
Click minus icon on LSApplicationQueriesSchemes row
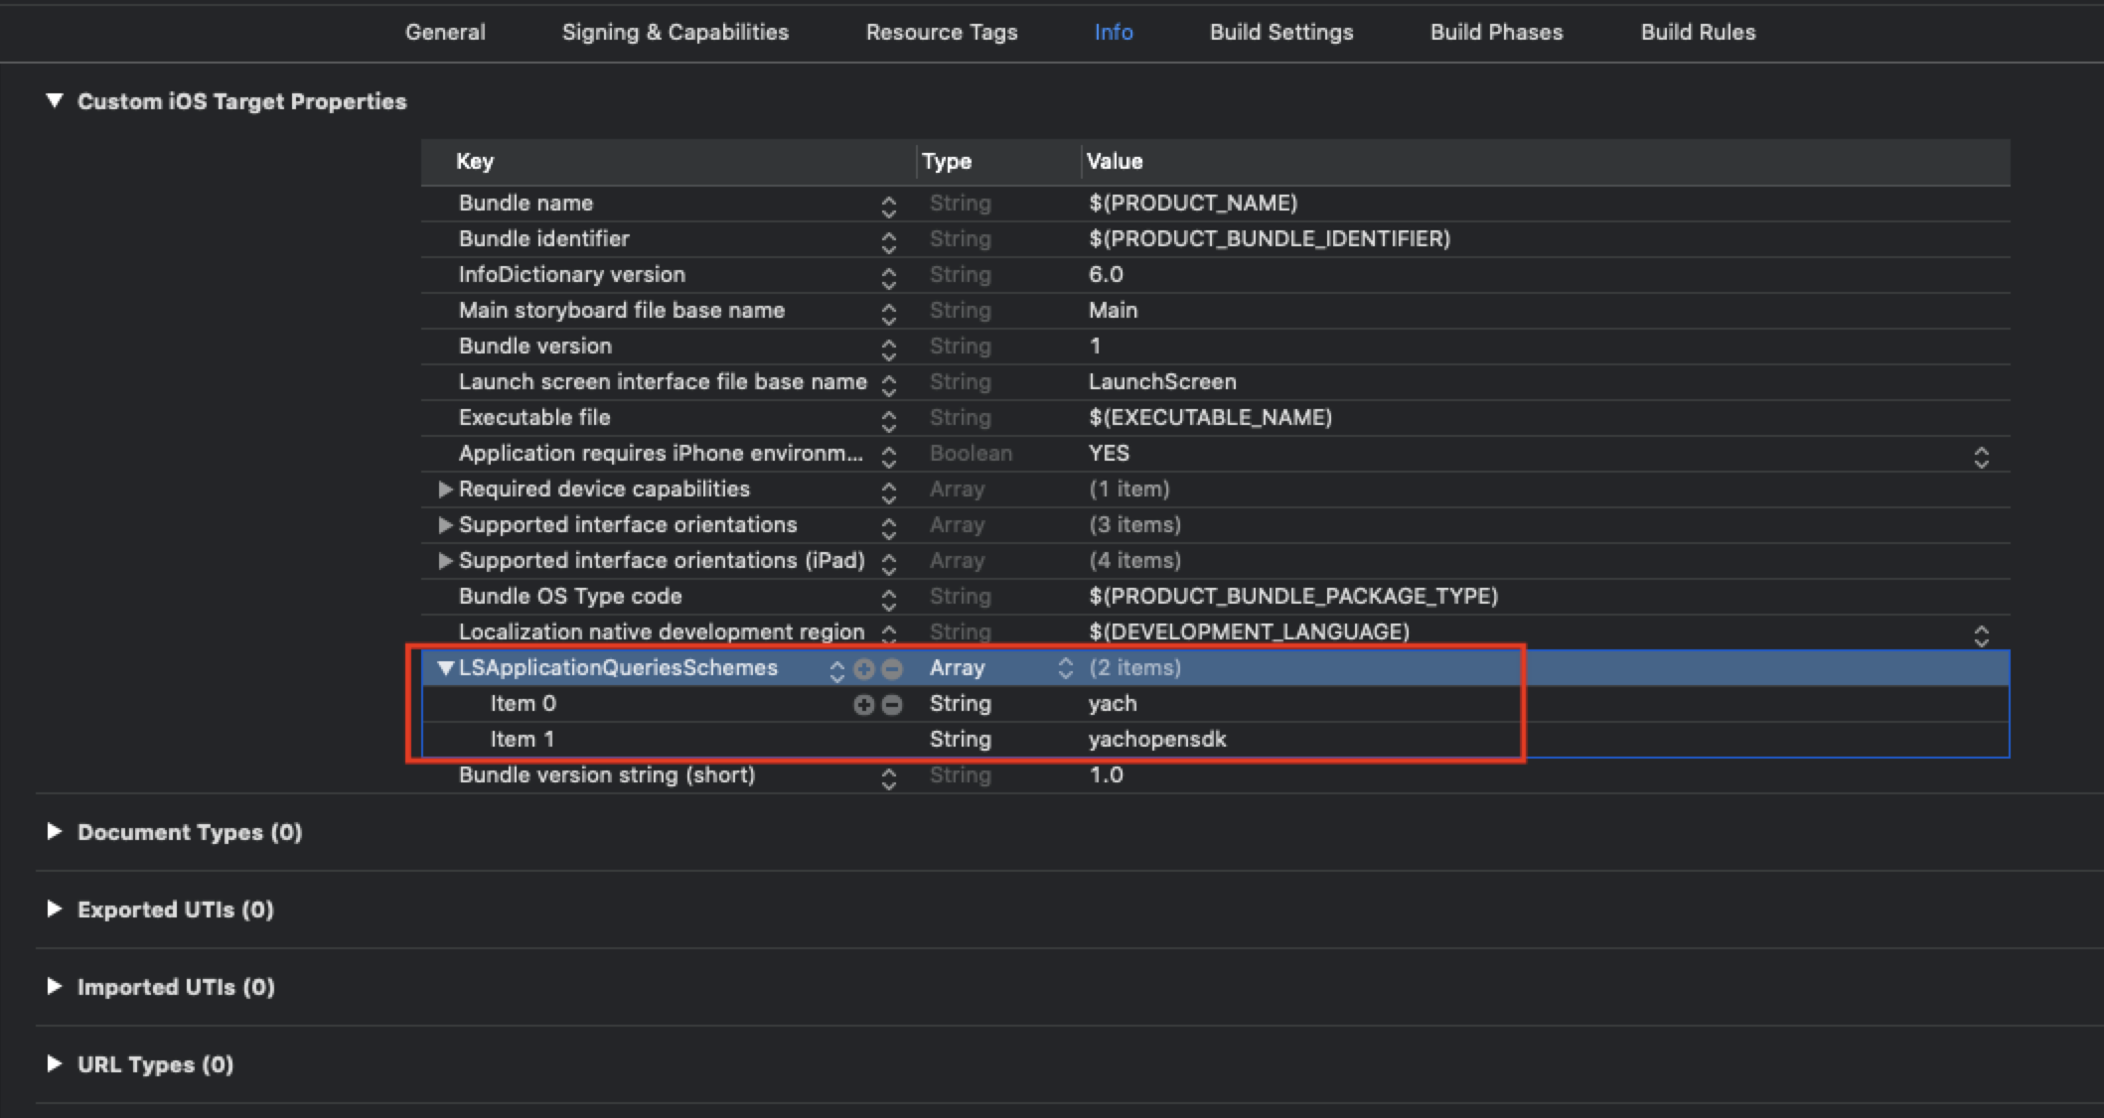click(x=892, y=669)
